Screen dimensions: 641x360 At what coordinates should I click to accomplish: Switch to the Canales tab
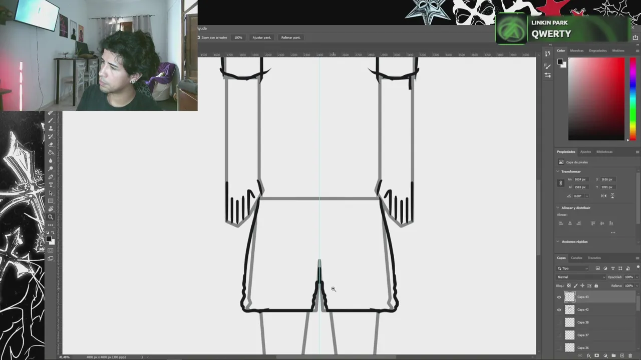pyautogui.click(x=576, y=257)
